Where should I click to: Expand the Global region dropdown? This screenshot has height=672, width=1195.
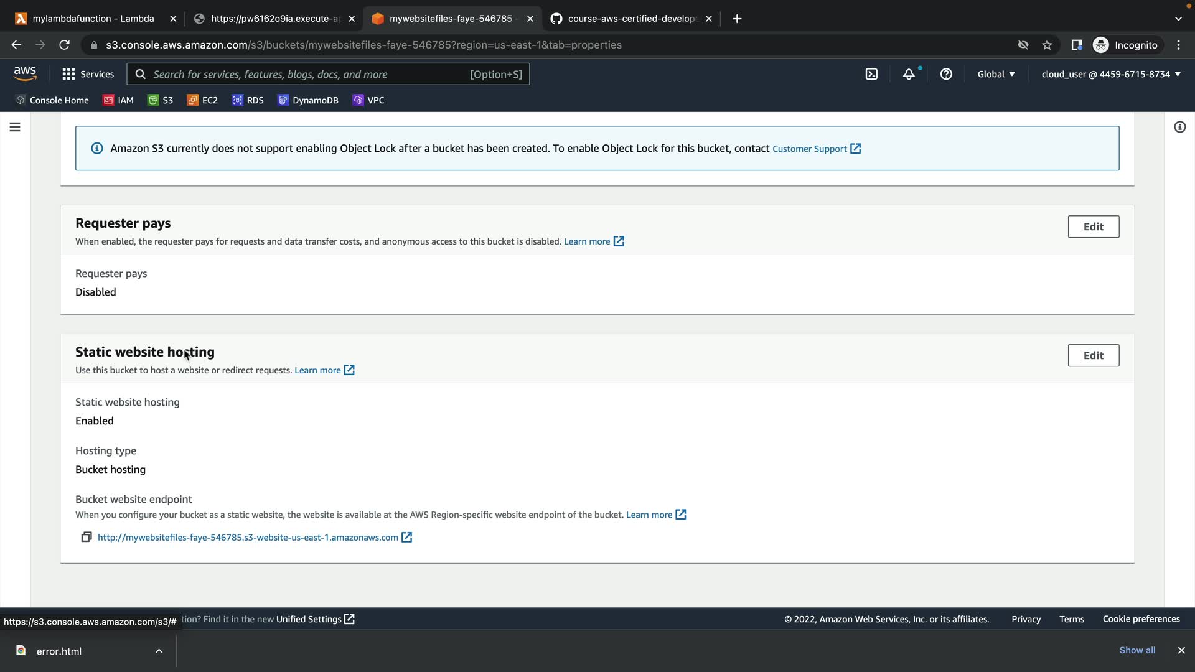coord(996,74)
